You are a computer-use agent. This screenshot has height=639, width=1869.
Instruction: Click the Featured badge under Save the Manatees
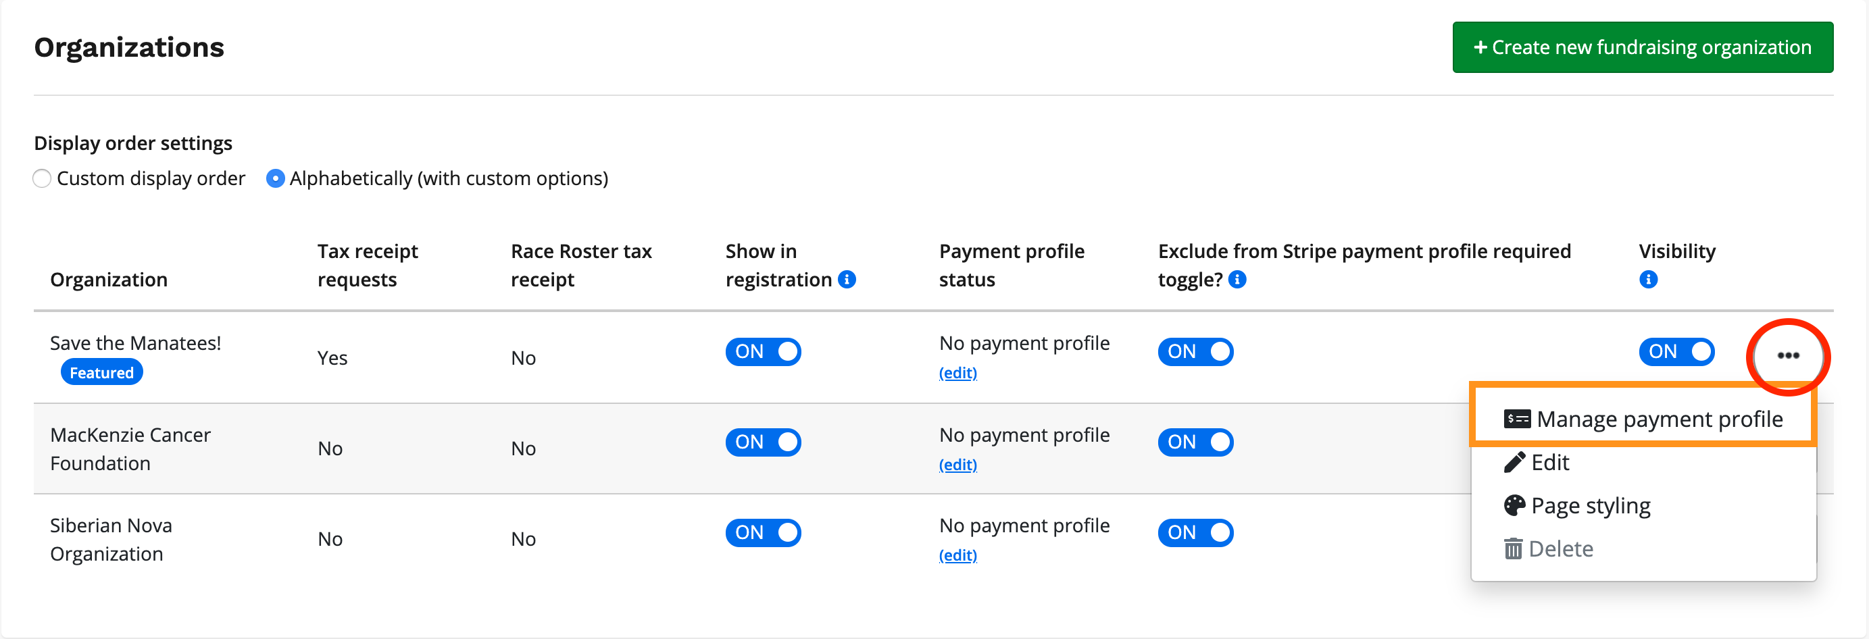[101, 373]
